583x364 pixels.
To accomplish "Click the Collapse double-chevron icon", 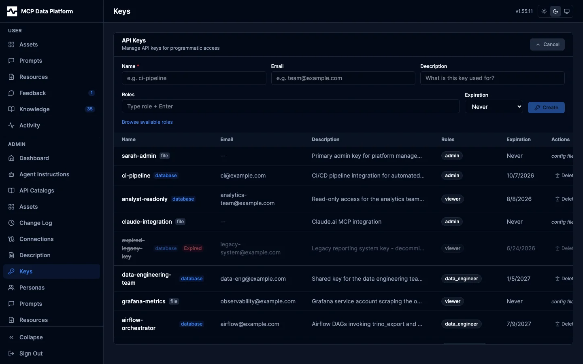I will (x=11, y=337).
